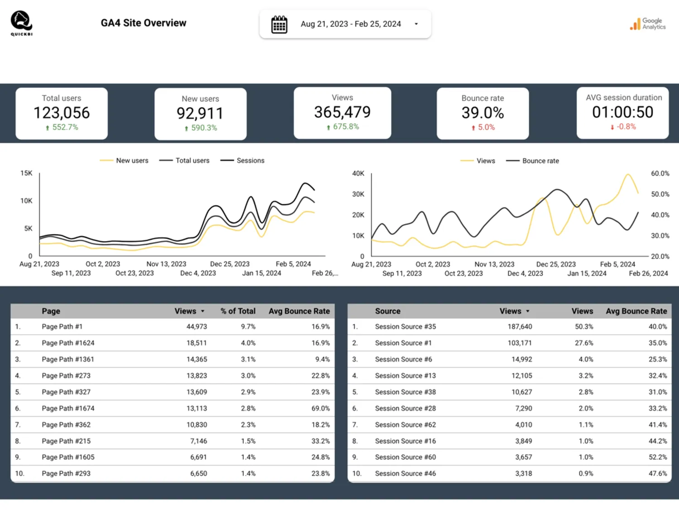Screen dimensions: 679x510
Task: Click the 18,511 views cell
Action: point(196,343)
